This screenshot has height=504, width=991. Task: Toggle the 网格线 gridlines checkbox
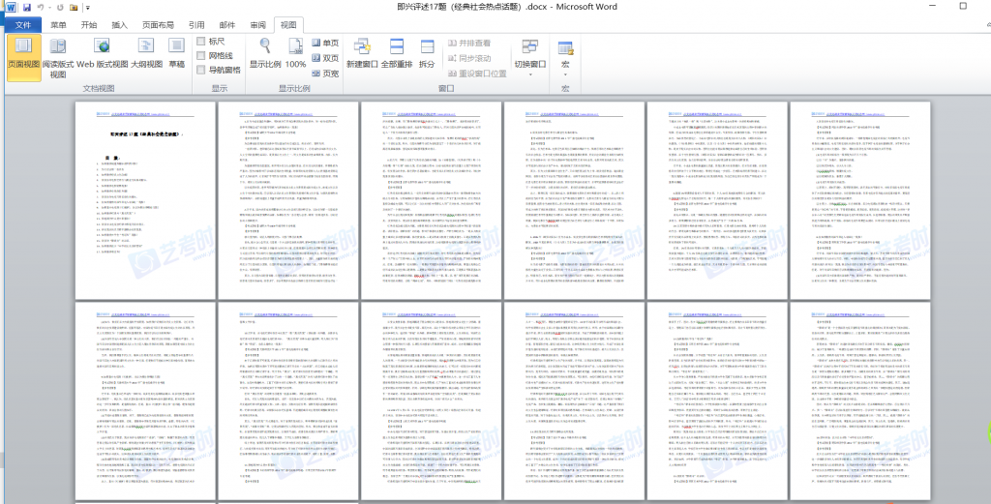(201, 56)
